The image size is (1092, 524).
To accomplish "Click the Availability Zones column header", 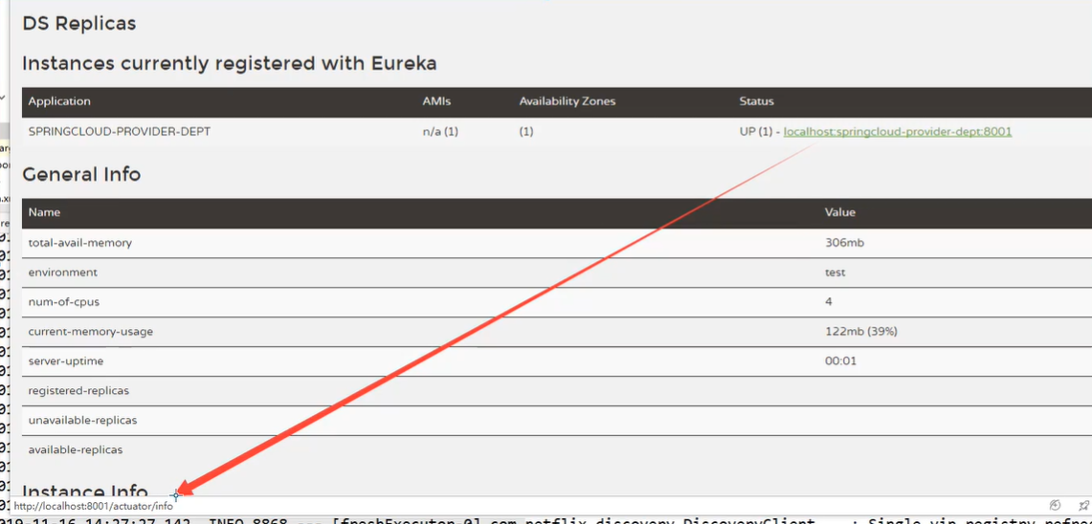I will (x=567, y=101).
